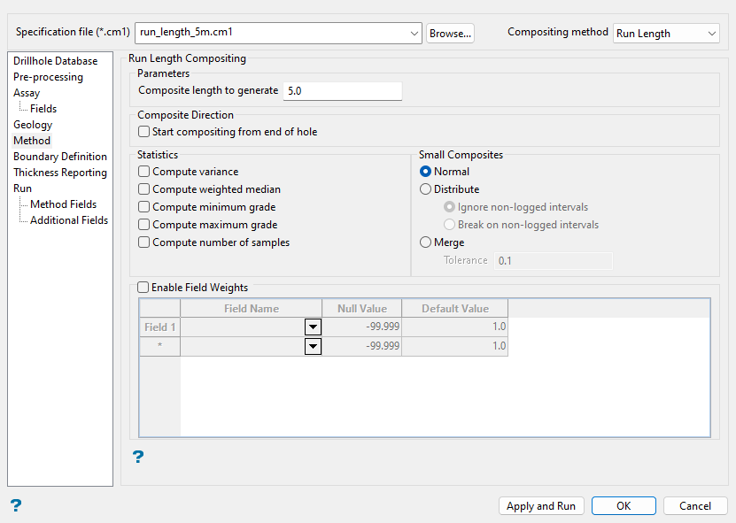Select the Distribute small composites option
The height and width of the screenshot is (523, 736).
click(x=425, y=189)
